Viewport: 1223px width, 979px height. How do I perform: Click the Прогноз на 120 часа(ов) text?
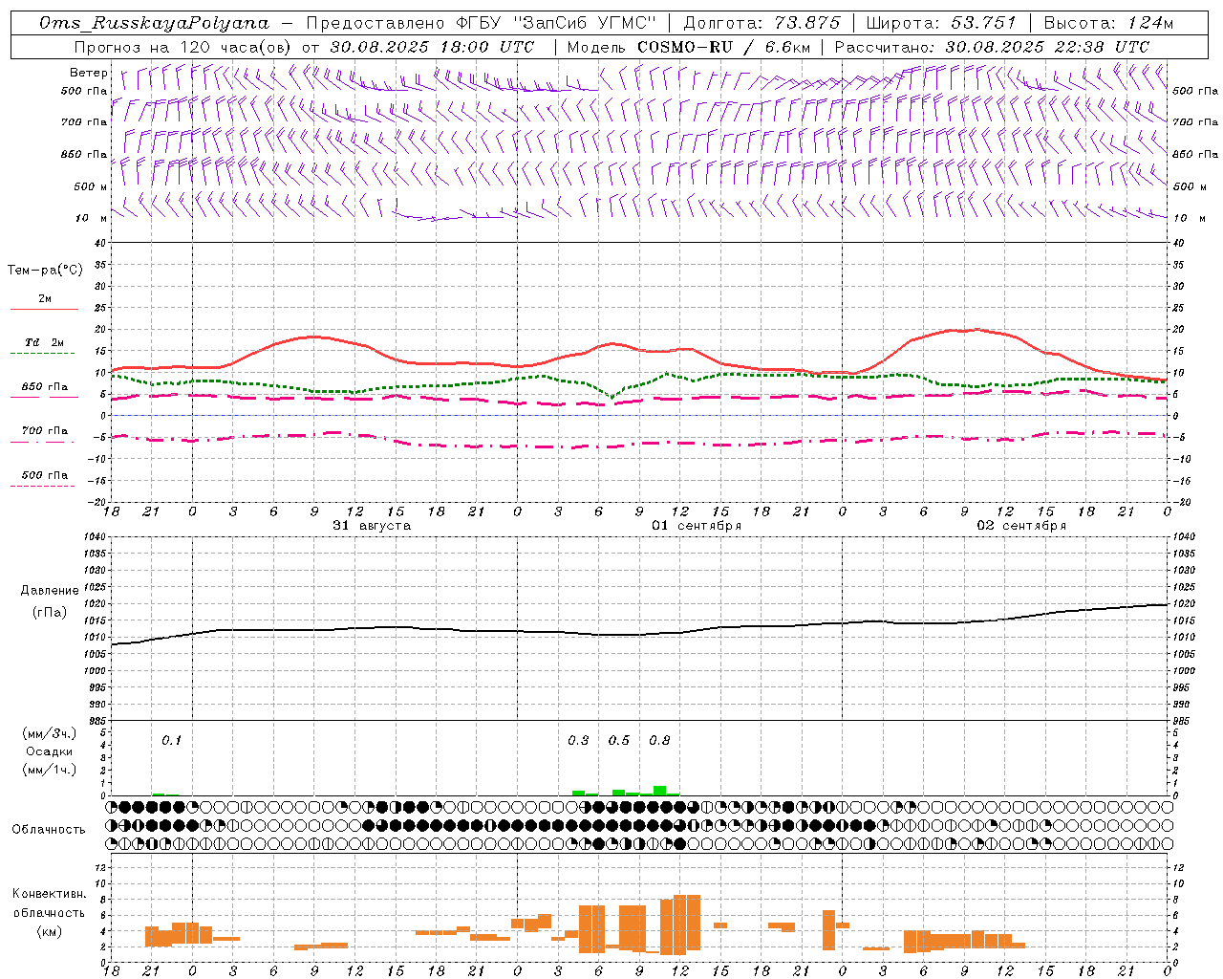[184, 47]
